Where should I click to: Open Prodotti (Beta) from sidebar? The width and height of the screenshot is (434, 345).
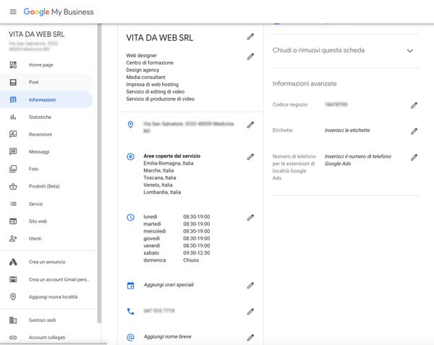(44, 186)
